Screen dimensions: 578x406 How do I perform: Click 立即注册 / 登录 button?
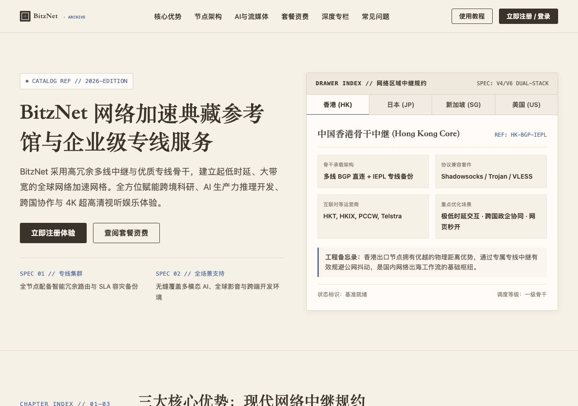(x=528, y=16)
